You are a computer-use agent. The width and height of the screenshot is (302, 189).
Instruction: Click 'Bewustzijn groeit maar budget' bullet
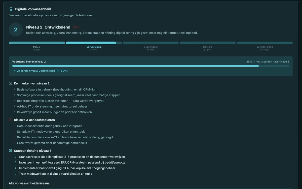point(54,112)
